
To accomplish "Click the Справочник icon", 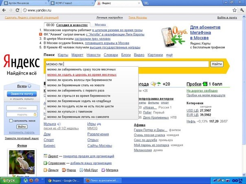I will 46,163.
